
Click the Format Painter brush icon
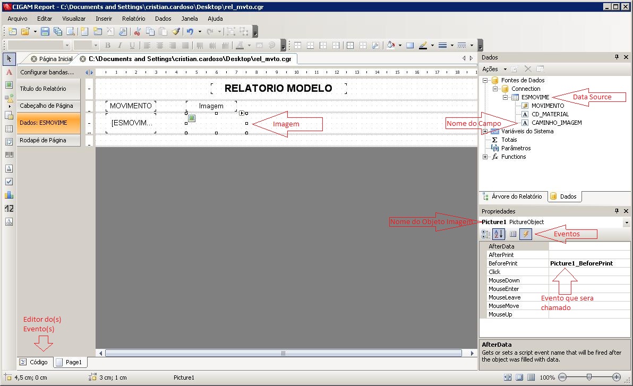176,31
